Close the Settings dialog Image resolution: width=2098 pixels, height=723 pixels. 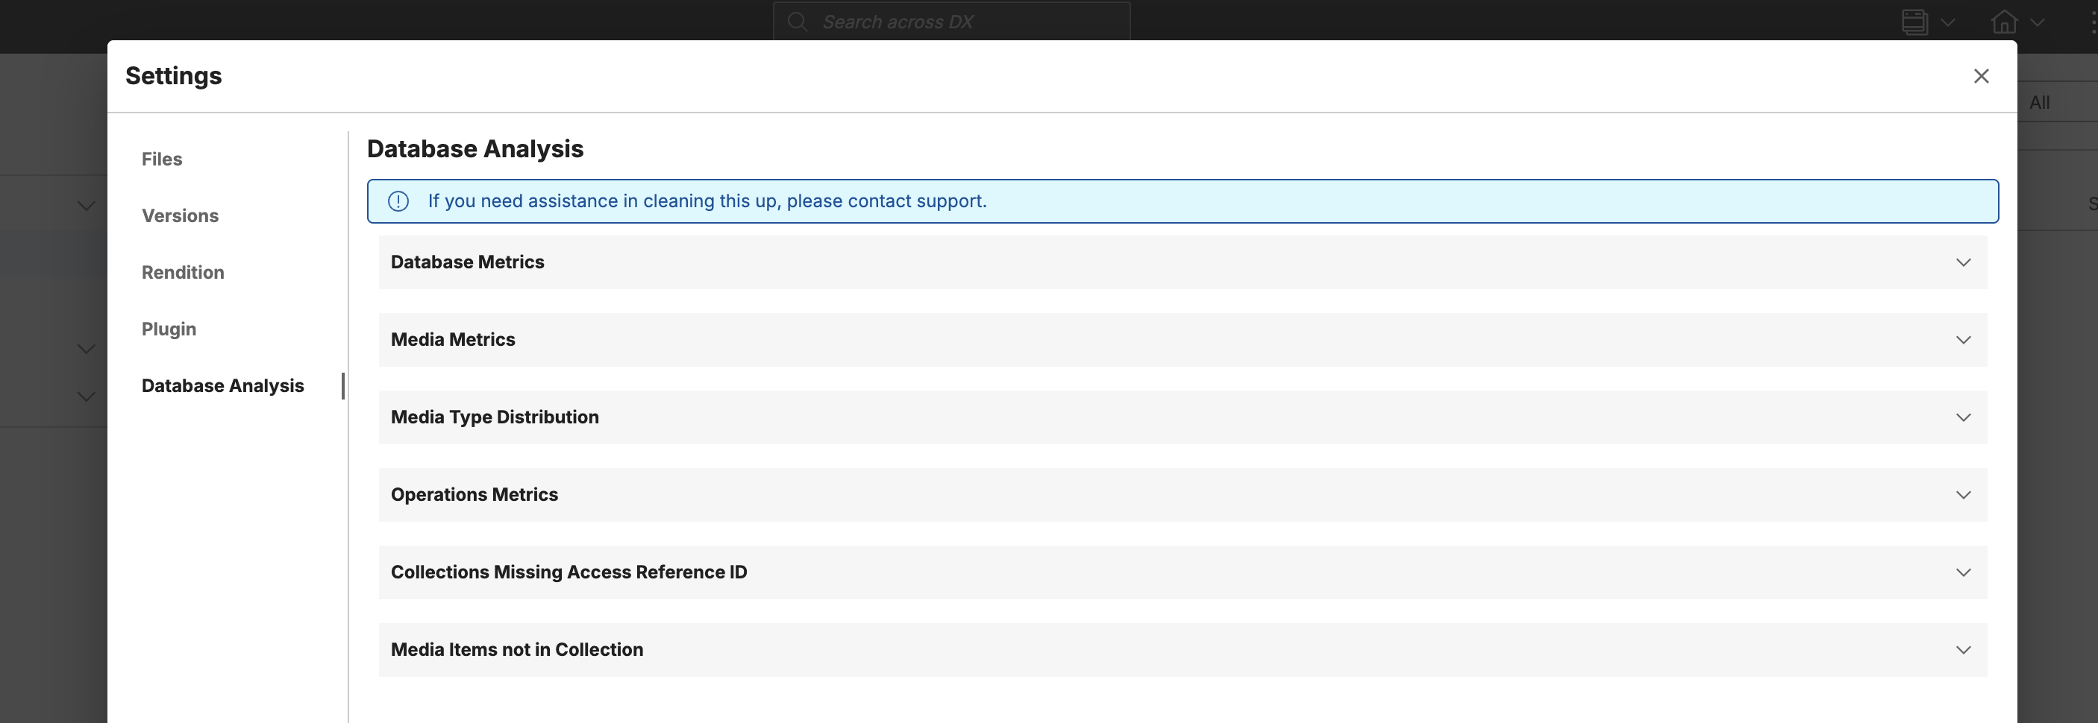click(x=1982, y=75)
